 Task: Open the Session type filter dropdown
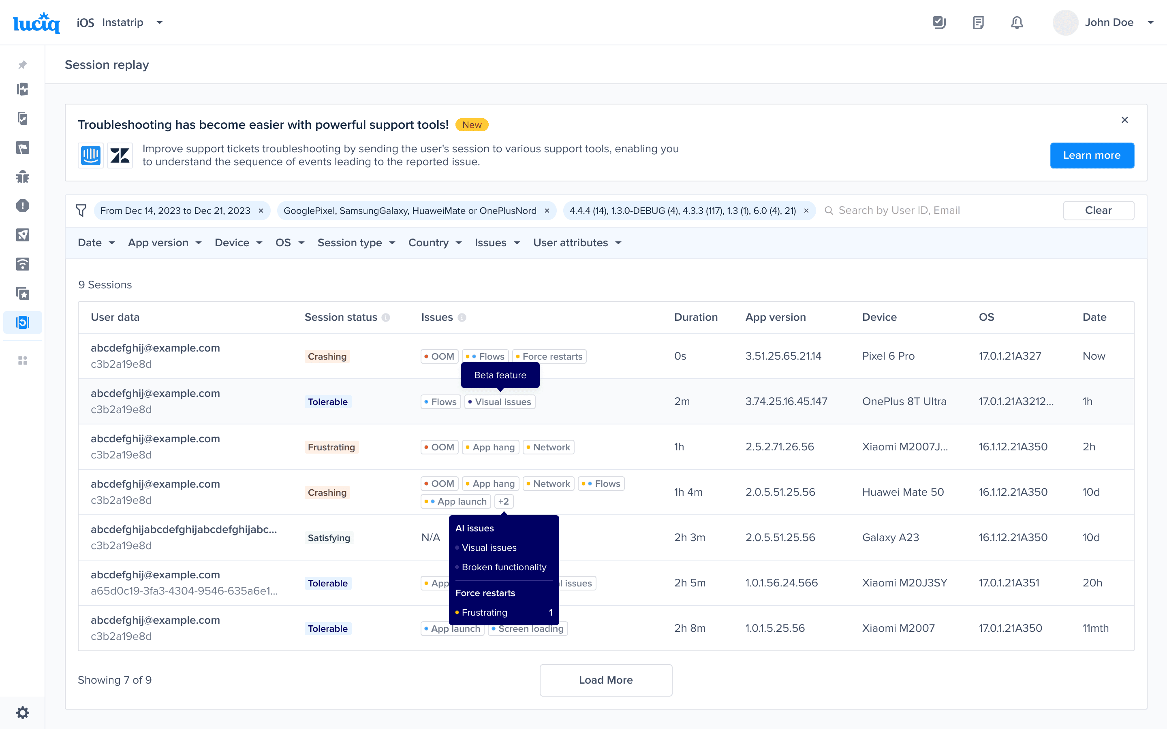coord(356,243)
